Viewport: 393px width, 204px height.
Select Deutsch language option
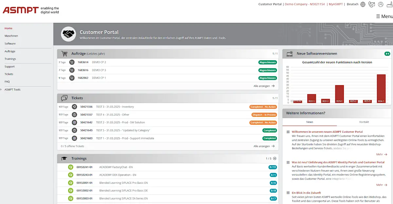pos(352,4)
